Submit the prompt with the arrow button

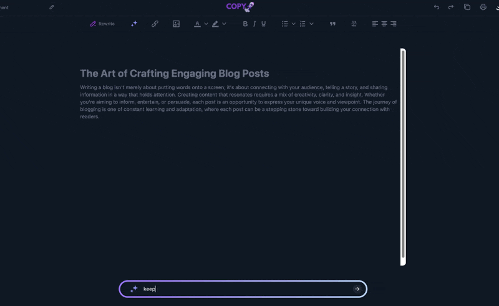pyautogui.click(x=357, y=289)
